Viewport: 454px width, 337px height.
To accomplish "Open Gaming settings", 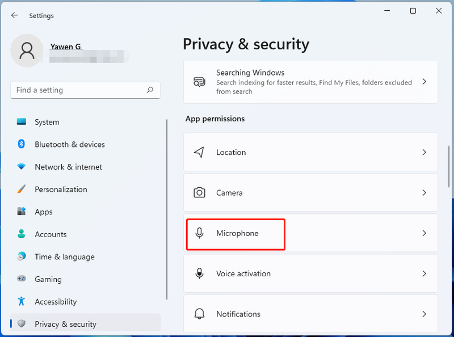I will point(85,279).
